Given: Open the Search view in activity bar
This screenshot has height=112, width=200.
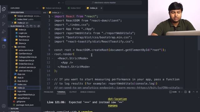Looking at the screenshot, I should click(4, 16).
